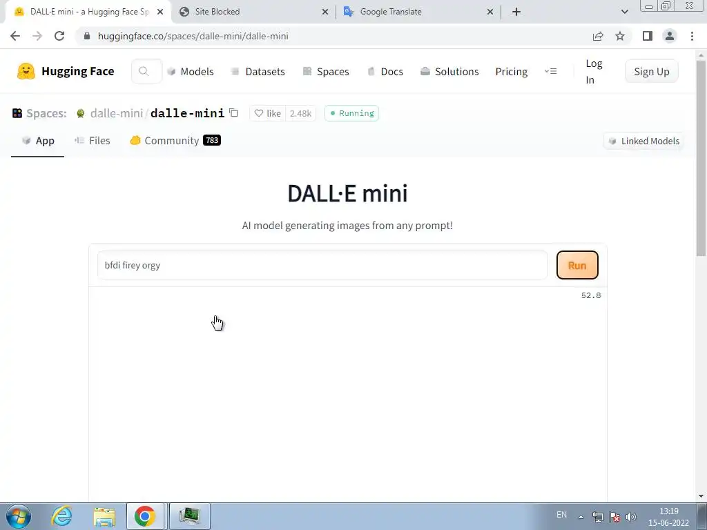Image resolution: width=707 pixels, height=530 pixels.
Task: Switch to the Files tab
Action: tap(93, 141)
